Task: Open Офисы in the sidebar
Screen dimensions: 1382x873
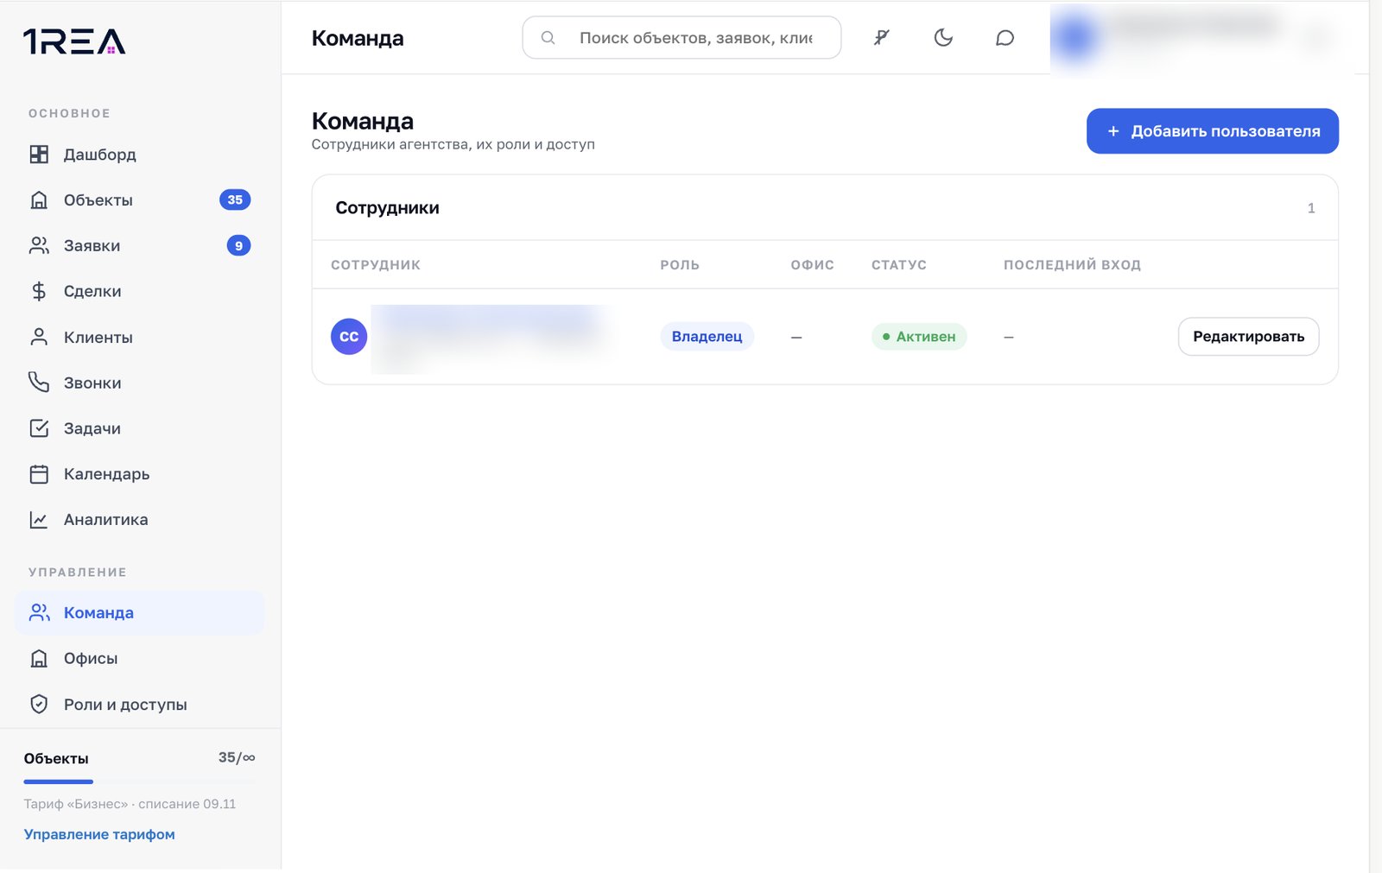Action: [x=139, y=659]
